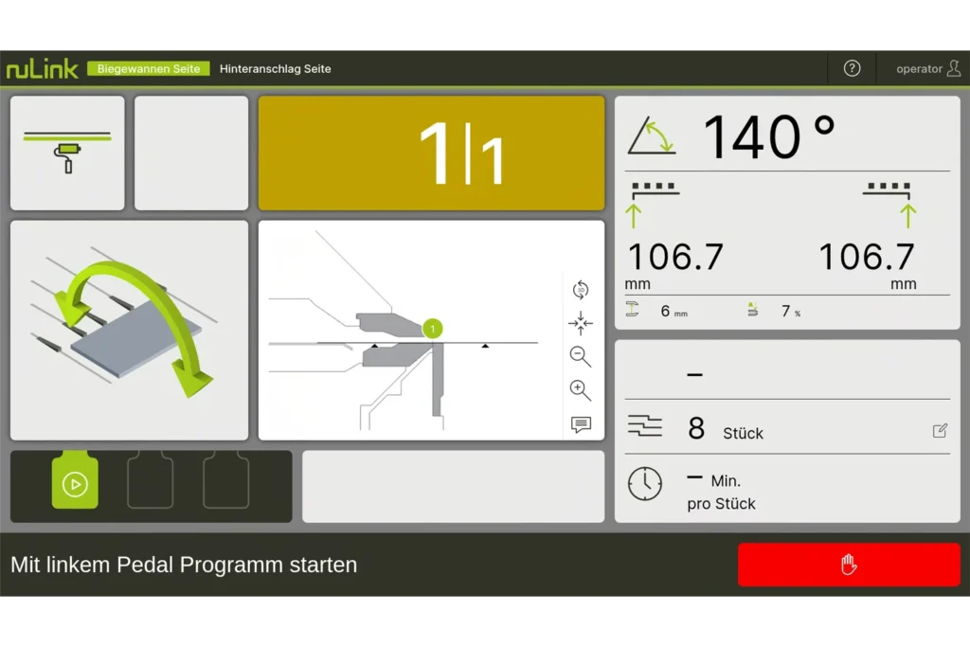The height and width of the screenshot is (647, 970).
Task: Select the 140° angle value
Action: tap(769, 137)
